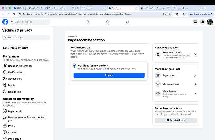
Task: Expand the Monetisation chevron arrow
Action: [195, 94]
